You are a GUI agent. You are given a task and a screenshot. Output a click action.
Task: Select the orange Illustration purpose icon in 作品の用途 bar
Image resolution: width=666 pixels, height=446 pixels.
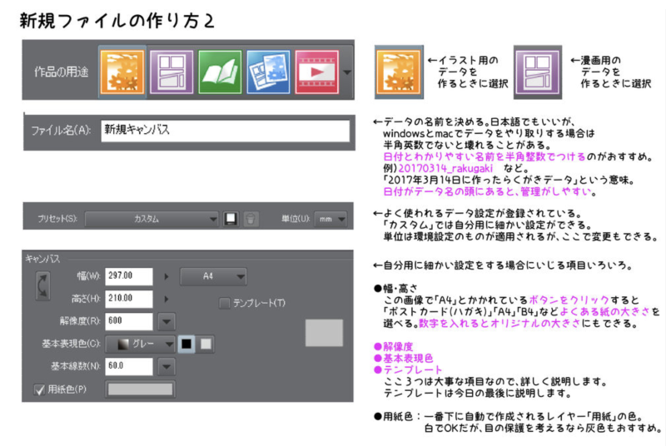122,72
